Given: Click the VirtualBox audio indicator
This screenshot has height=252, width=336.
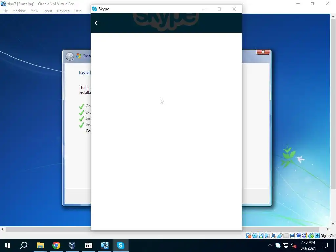Looking at the screenshot, I should click(x=267, y=236).
